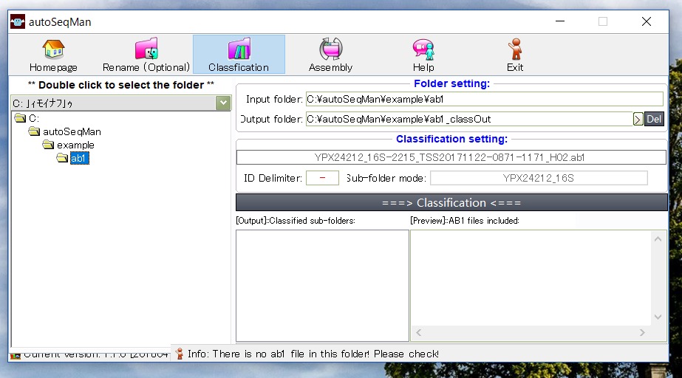Click the Input folder path field

[x=485, y=99]
